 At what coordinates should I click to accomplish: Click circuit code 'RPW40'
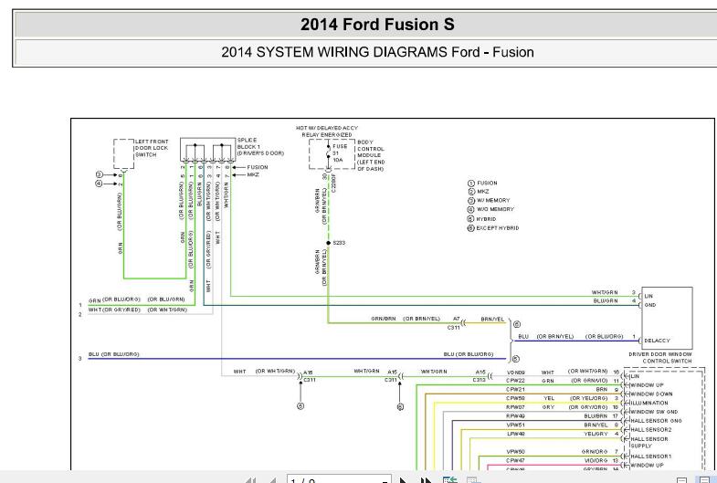[x=515, y=415]
